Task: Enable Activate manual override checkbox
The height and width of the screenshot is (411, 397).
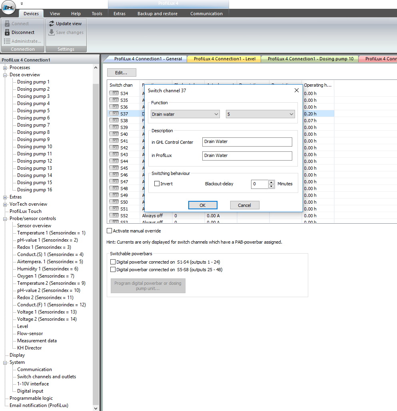Action: coord(110,231)
